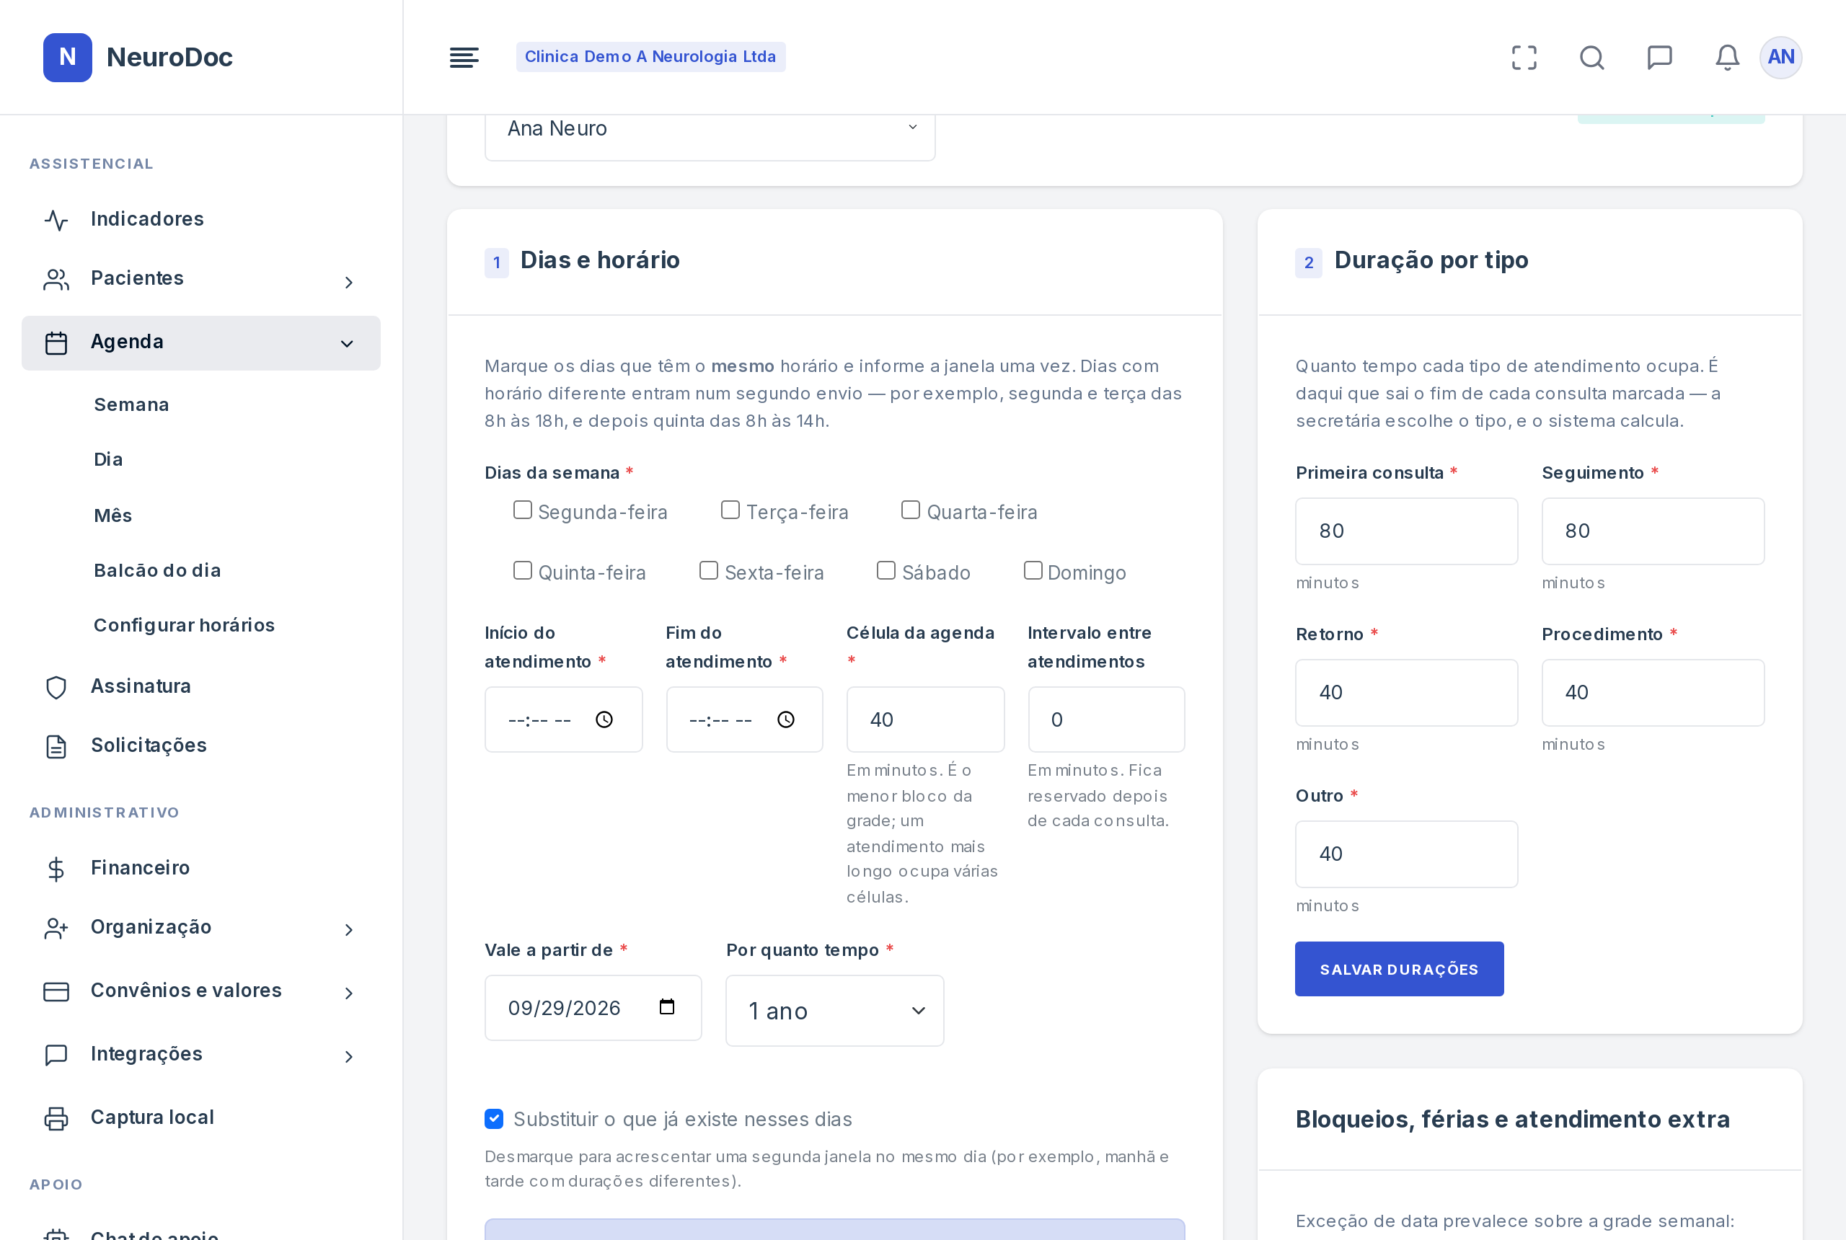The width and height of the screenshot is (1846, 1240).
Task: Open the Balcão do dia page
Action: coord(157,570)
